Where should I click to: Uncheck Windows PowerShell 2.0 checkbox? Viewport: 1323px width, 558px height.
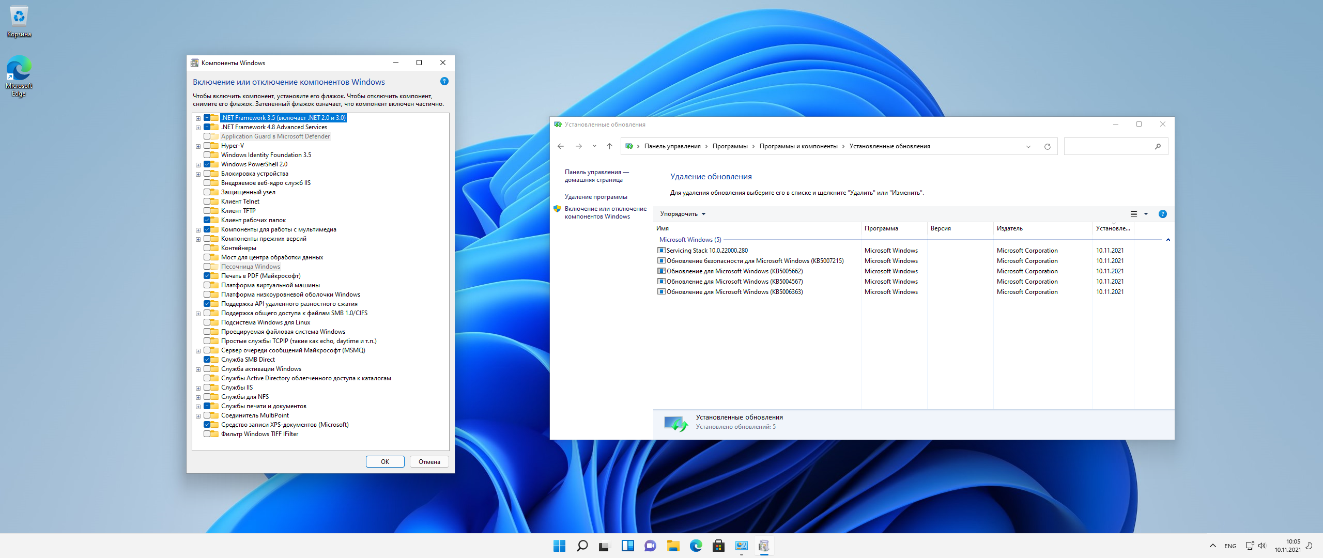tap(207, 164)
